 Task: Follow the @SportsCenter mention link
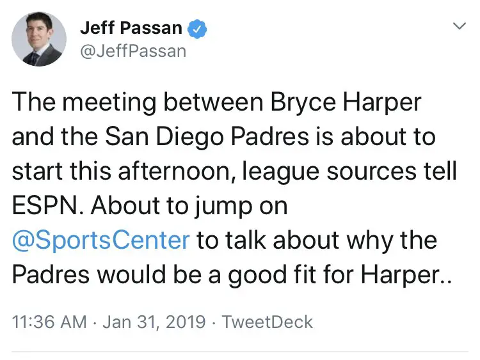[x=102, y=240]
